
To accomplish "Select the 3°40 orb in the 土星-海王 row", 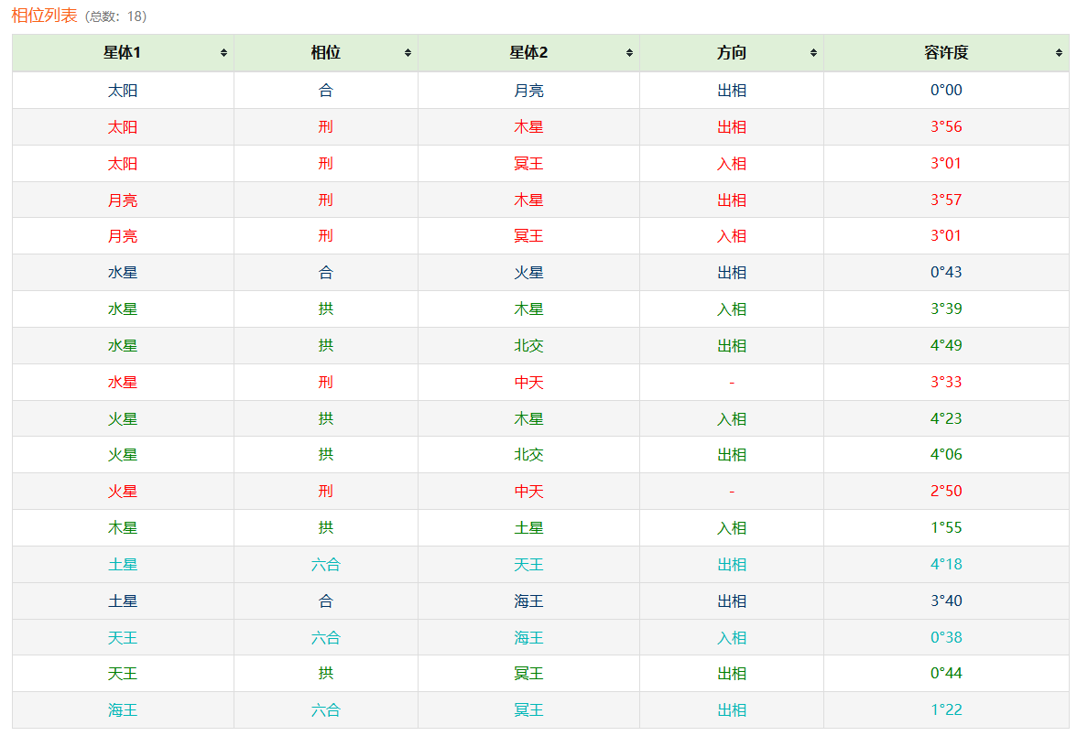I will click(x=946, y=601).
